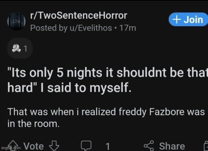Open the subreddit avatar icon
The height and width of the screenshot is (151, 208).
click(x=16, y=21)
